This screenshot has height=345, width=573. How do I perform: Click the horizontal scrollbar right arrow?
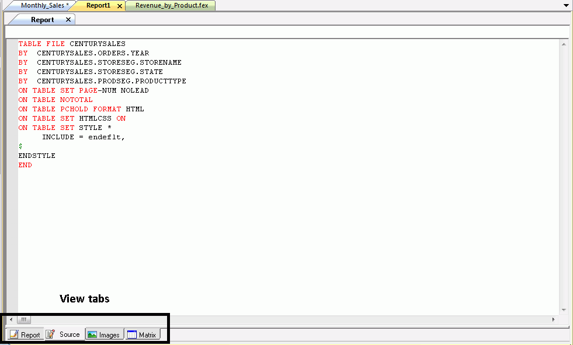tap(553, 320)
